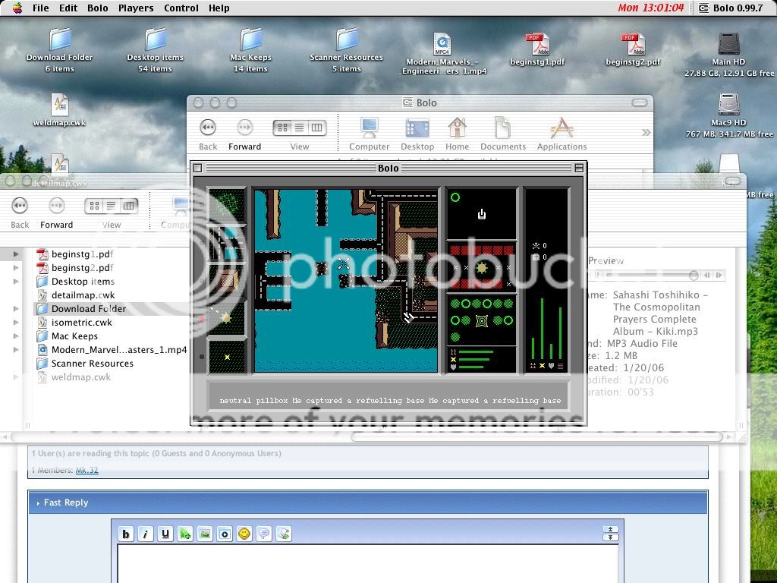
Task: Open the Applications folder from Finder toolbar
Action: tap(562, 134)
